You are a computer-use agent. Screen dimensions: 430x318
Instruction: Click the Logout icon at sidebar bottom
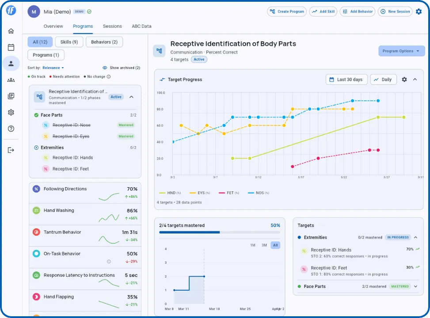point(11,150)
